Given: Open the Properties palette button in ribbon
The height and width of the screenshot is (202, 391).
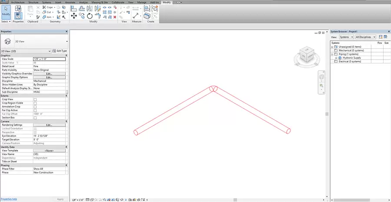Looking at the screenshot, I should [x=18, y=16].
